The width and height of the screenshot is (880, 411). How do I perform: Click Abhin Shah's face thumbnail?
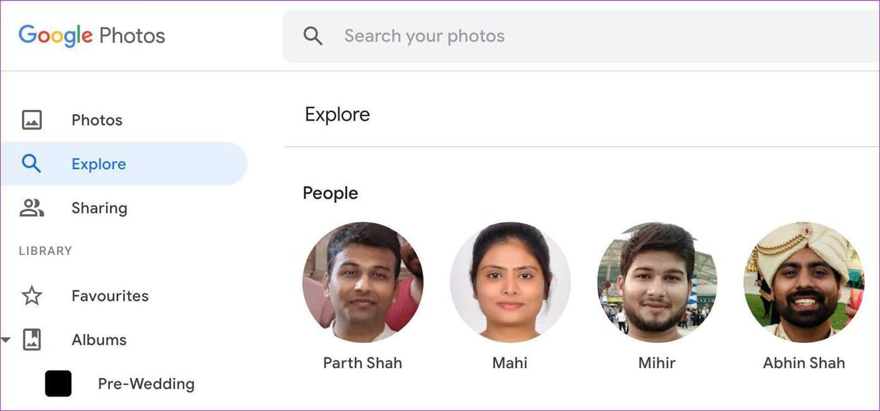coord(804,282)
